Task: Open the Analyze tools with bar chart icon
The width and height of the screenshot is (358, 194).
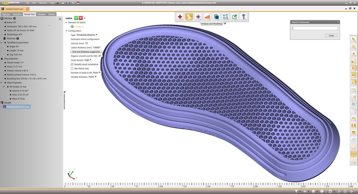Action: point(207,17)
